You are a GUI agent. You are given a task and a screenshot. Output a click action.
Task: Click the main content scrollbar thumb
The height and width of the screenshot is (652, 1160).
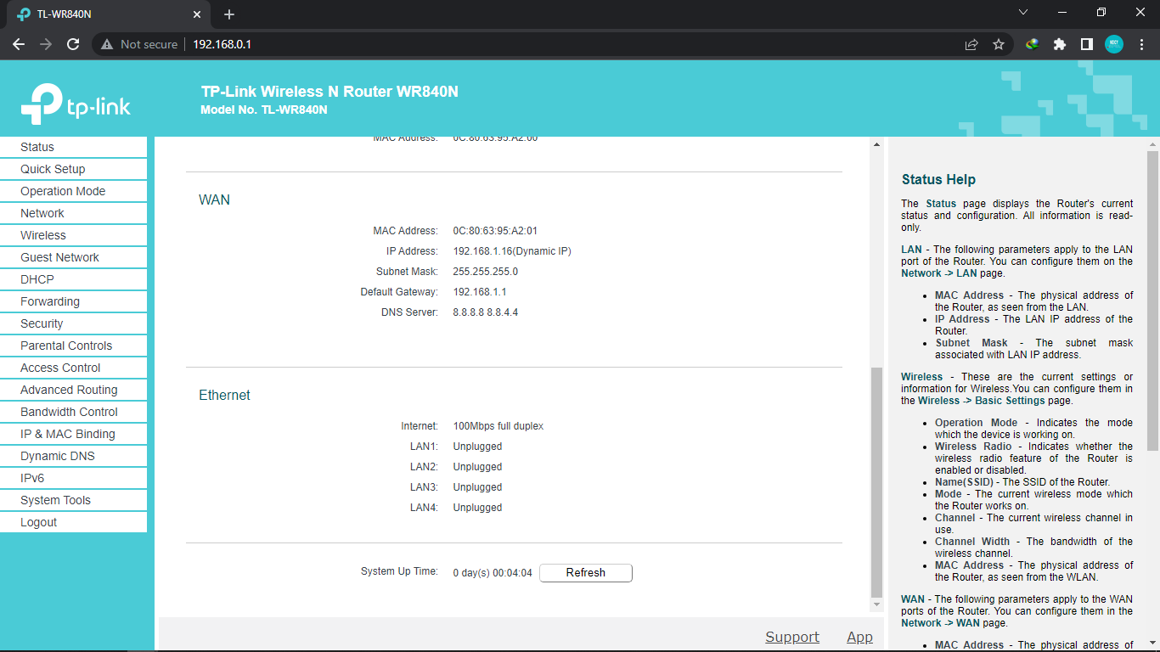tap(877, 482)
